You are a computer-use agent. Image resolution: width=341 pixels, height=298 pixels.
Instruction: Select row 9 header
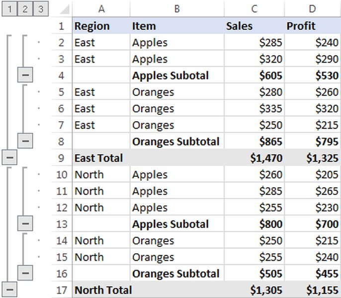coord(62,158)
